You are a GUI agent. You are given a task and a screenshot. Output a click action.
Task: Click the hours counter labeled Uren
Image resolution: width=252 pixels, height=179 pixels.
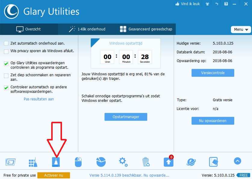pyautogui.click(x=107, y=57)
